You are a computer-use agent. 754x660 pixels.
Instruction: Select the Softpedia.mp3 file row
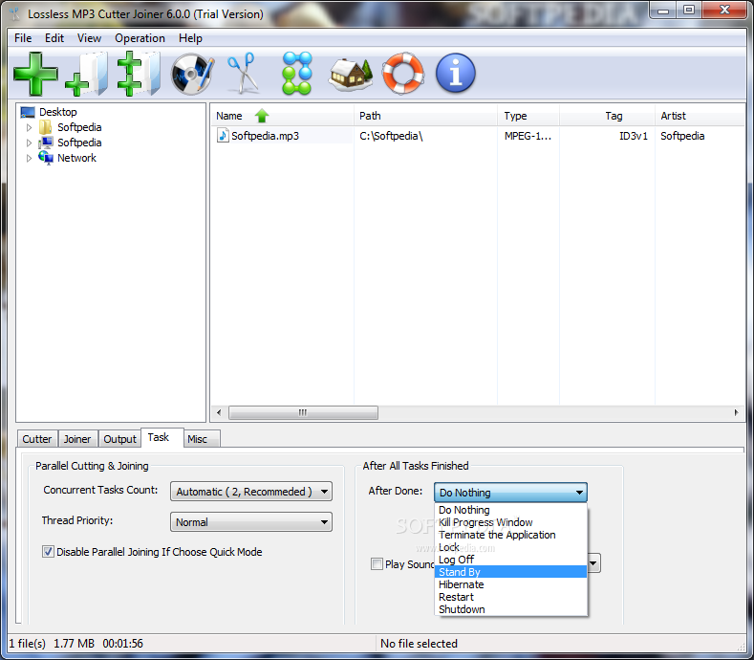tap(478, 136)
